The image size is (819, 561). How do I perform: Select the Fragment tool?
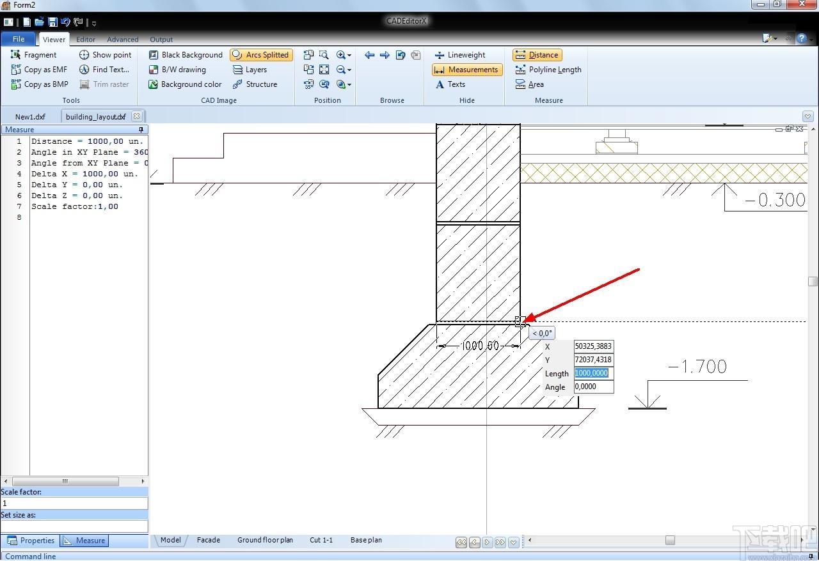34,55
